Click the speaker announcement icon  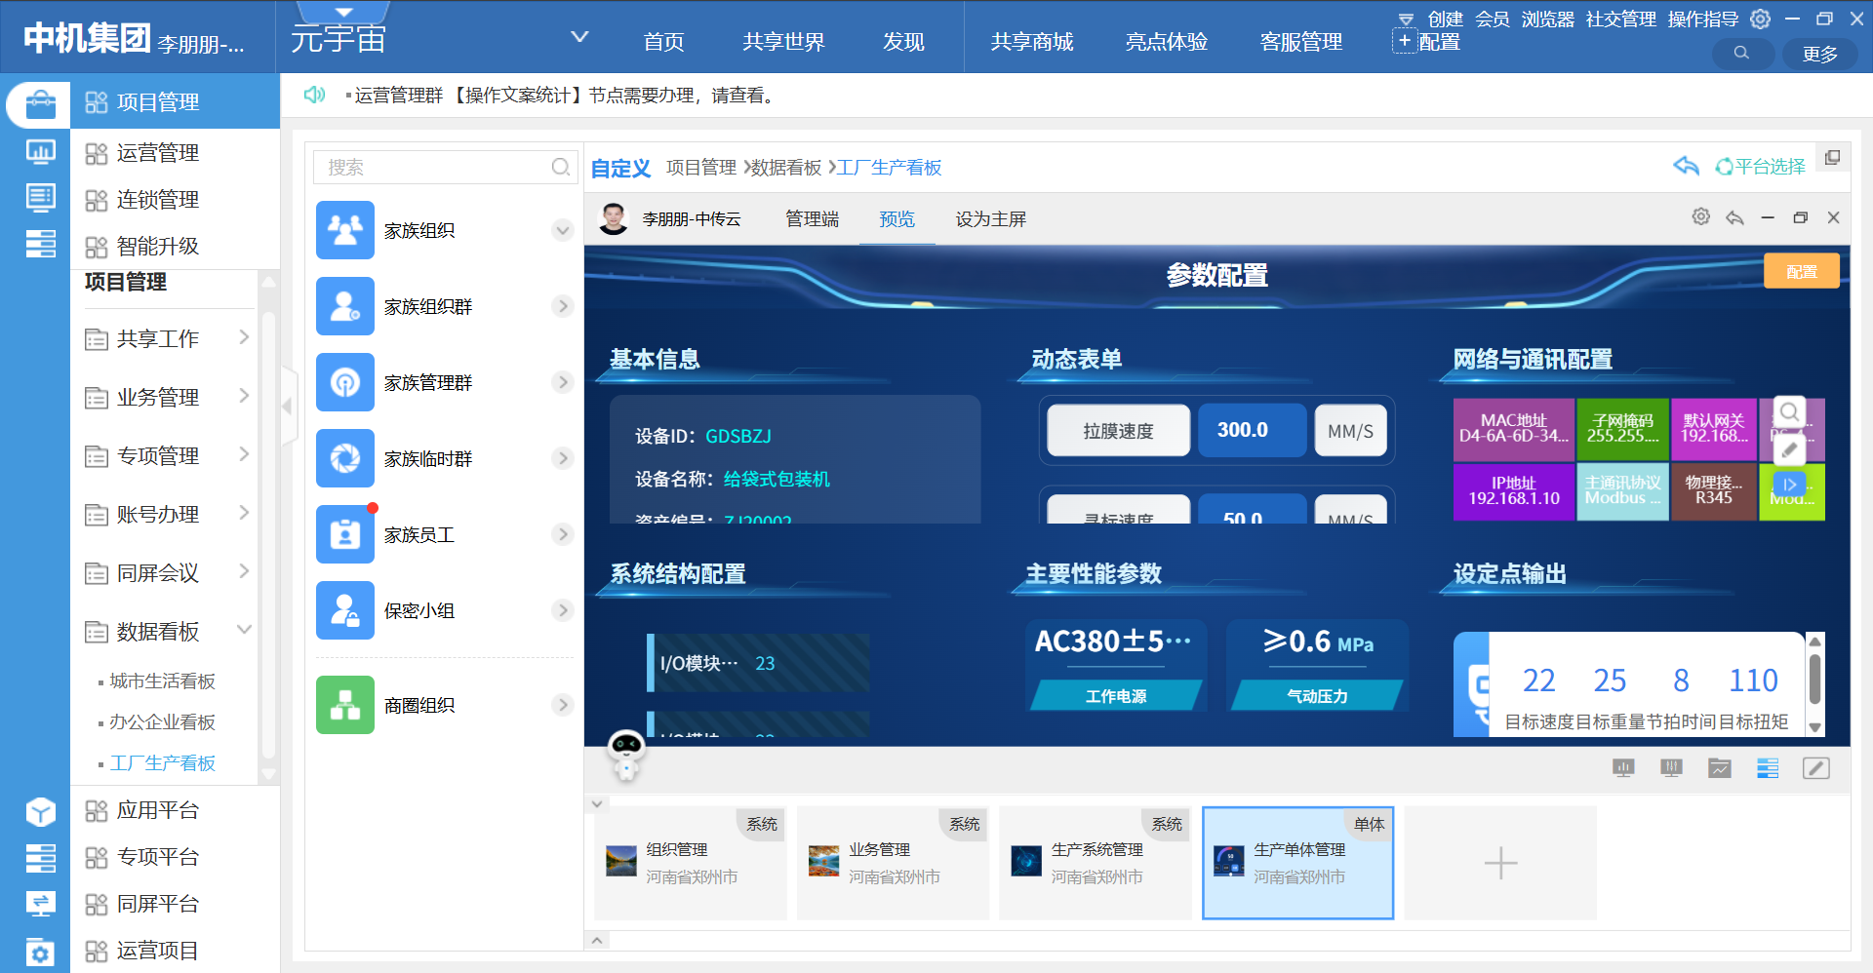tap(314, 95)
